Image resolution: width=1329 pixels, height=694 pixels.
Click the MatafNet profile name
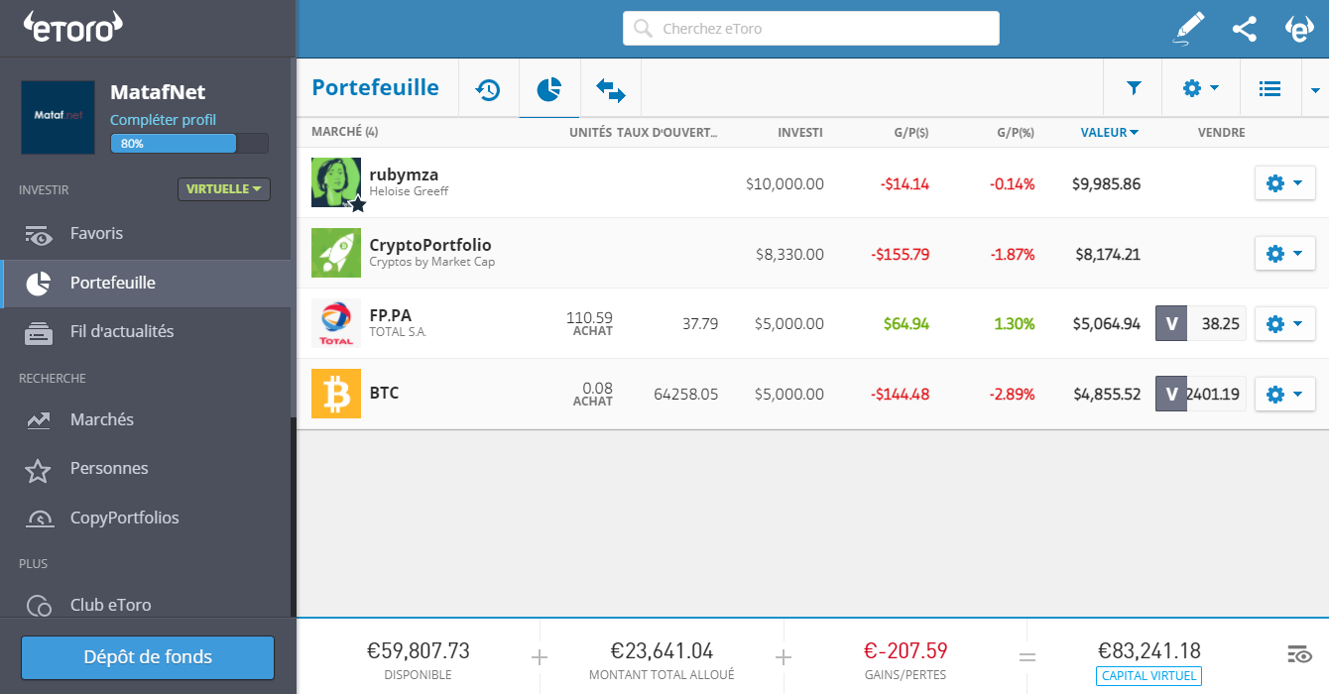(158, 92)
